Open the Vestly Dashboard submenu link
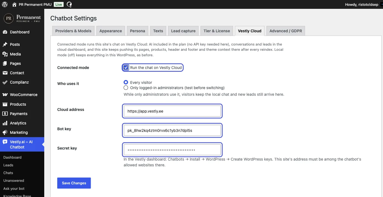 [x=12, y=157]
